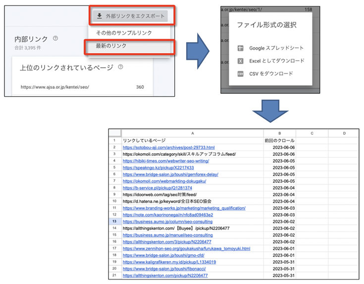The width and height of the screenshot is (364, 284).
Task: Click the Google スプレッドシート icon
Action: 240,48
